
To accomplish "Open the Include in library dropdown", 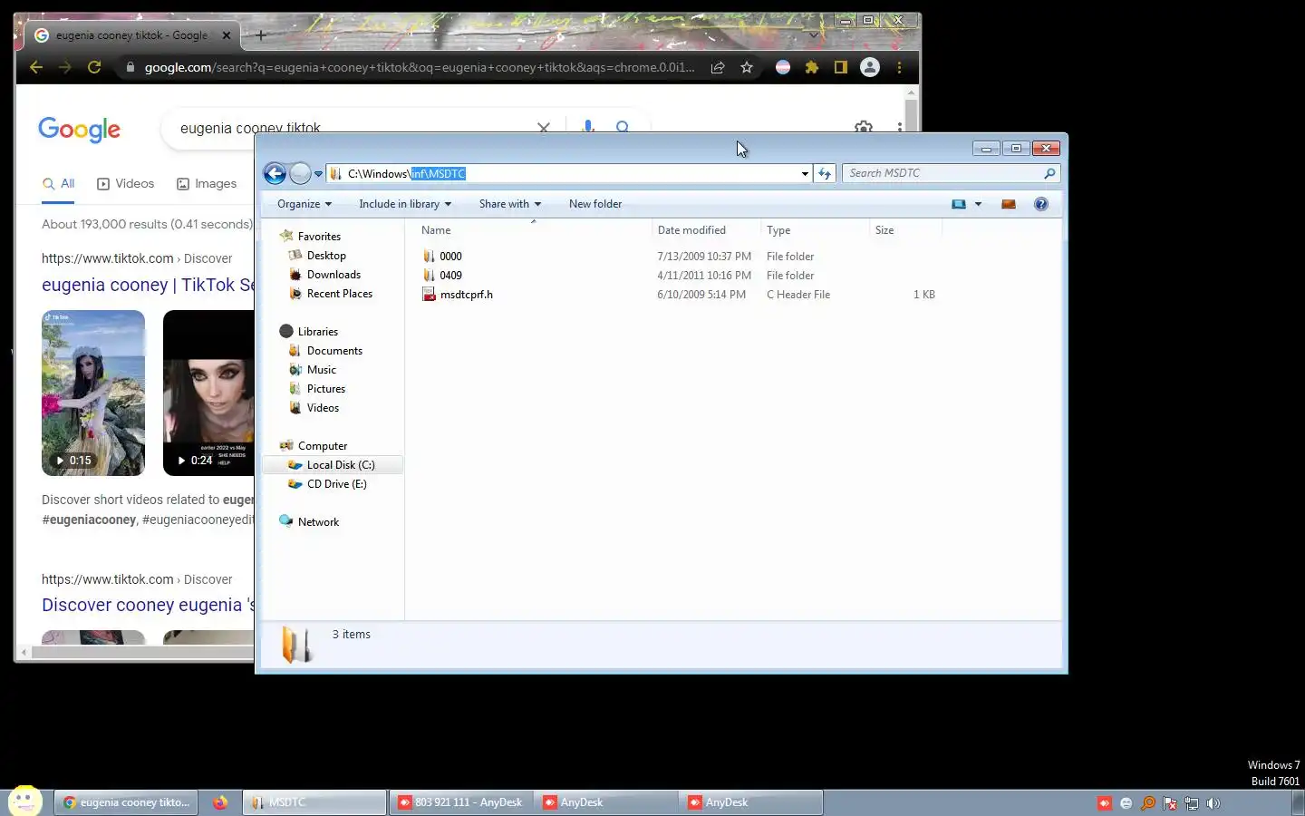I will point(405,204).
